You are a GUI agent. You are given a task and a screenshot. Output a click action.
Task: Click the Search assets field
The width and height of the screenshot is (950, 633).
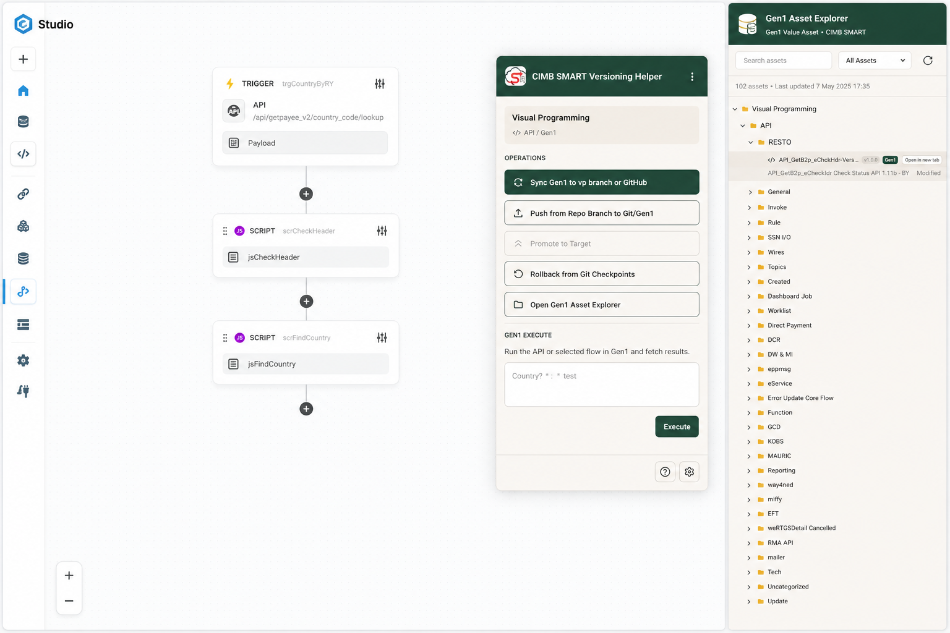coord(783,61)
